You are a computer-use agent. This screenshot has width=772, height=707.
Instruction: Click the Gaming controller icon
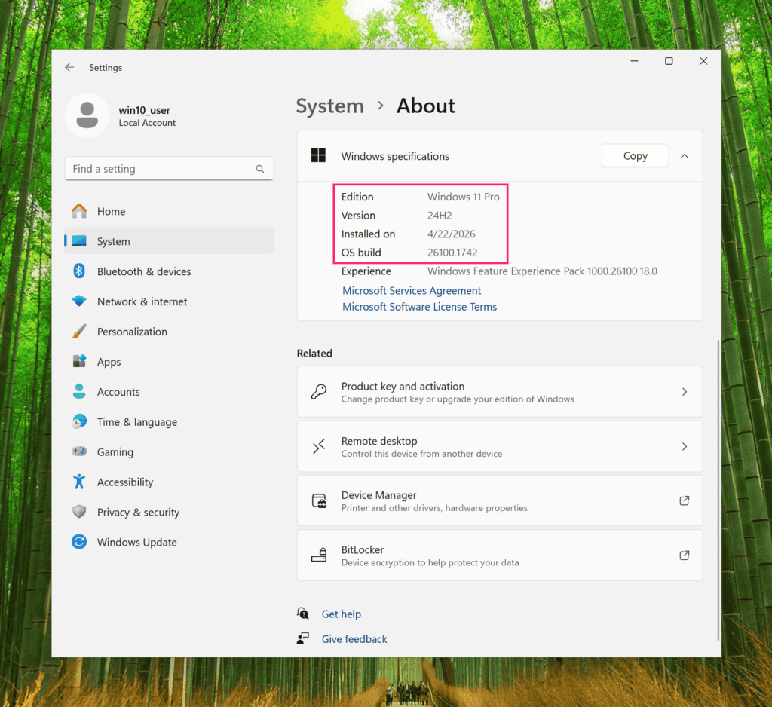click(79, 451)
